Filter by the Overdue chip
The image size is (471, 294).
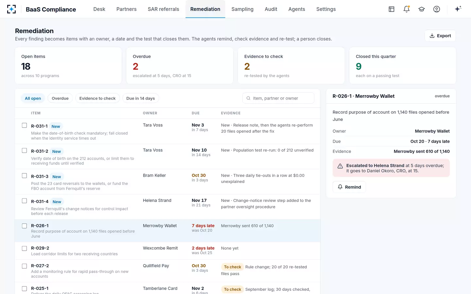coord(60,98)
